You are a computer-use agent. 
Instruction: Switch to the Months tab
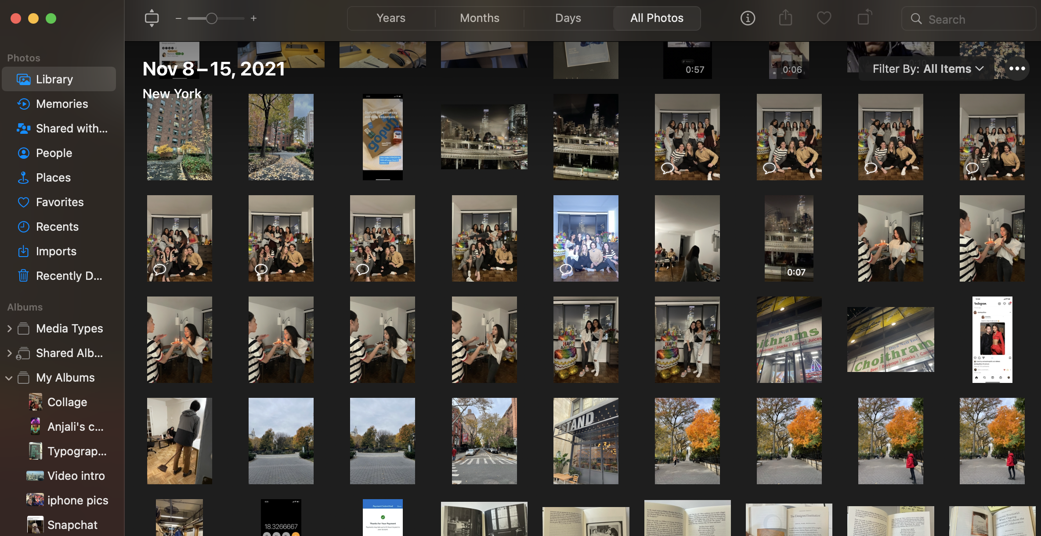coord(479,18)
